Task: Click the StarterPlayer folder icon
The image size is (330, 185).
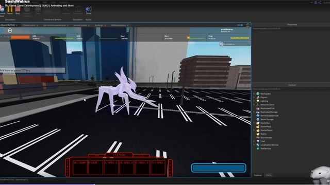Action: click(258, 130)
